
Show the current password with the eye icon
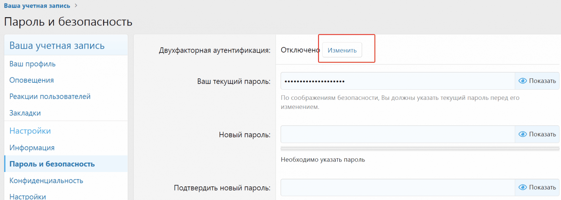(x=522, y=81)
